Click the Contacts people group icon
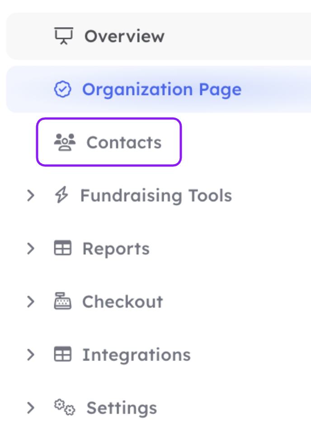Screen dimensions: 311x436 click(x=65, y=142)
